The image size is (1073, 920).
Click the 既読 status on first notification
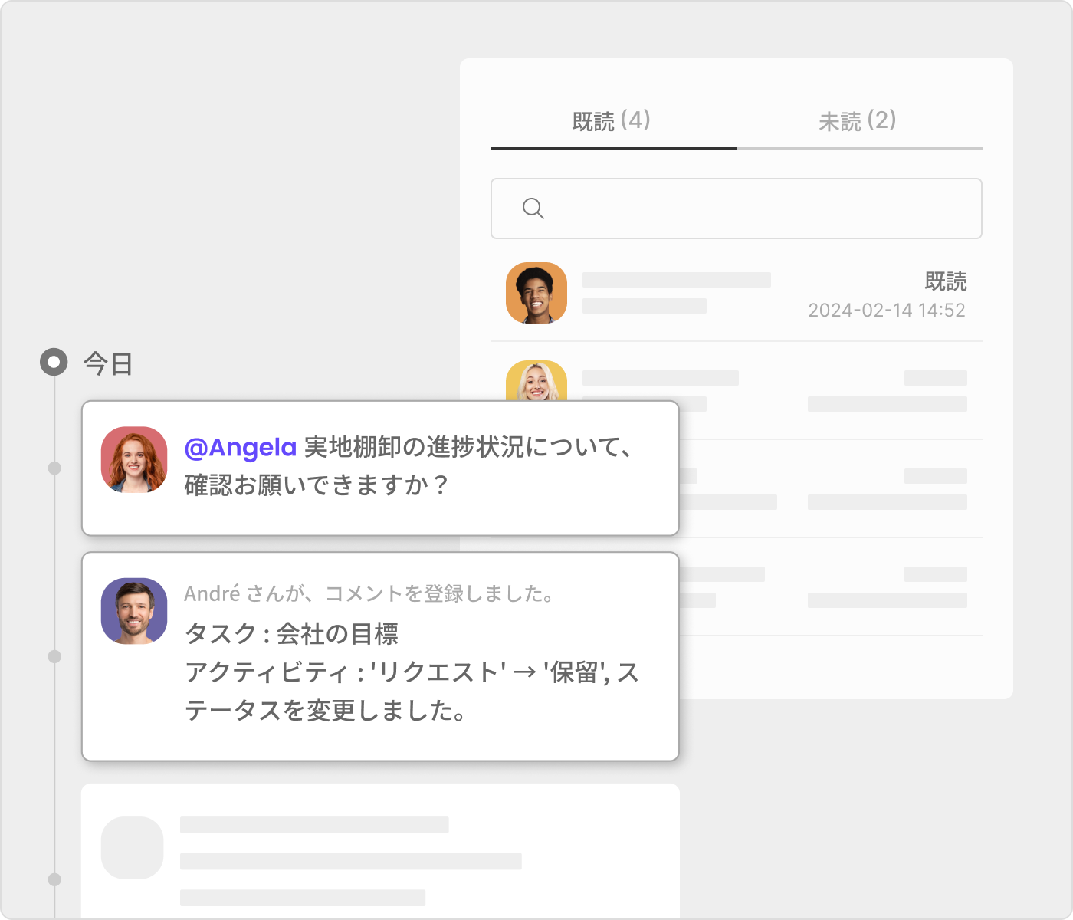click(x=945, y=281)
